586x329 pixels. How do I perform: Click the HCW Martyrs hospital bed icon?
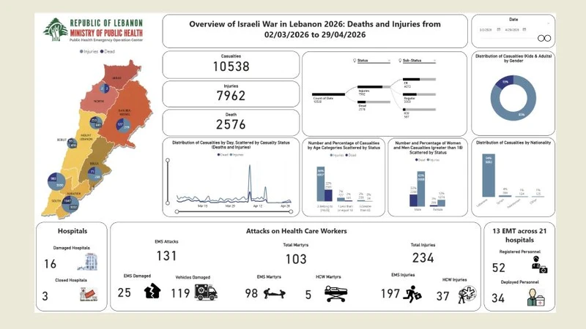335,293
